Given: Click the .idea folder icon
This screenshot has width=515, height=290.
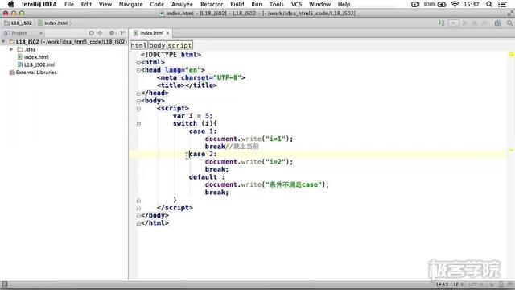Looking at the screenshot, I should click(20, 49).
